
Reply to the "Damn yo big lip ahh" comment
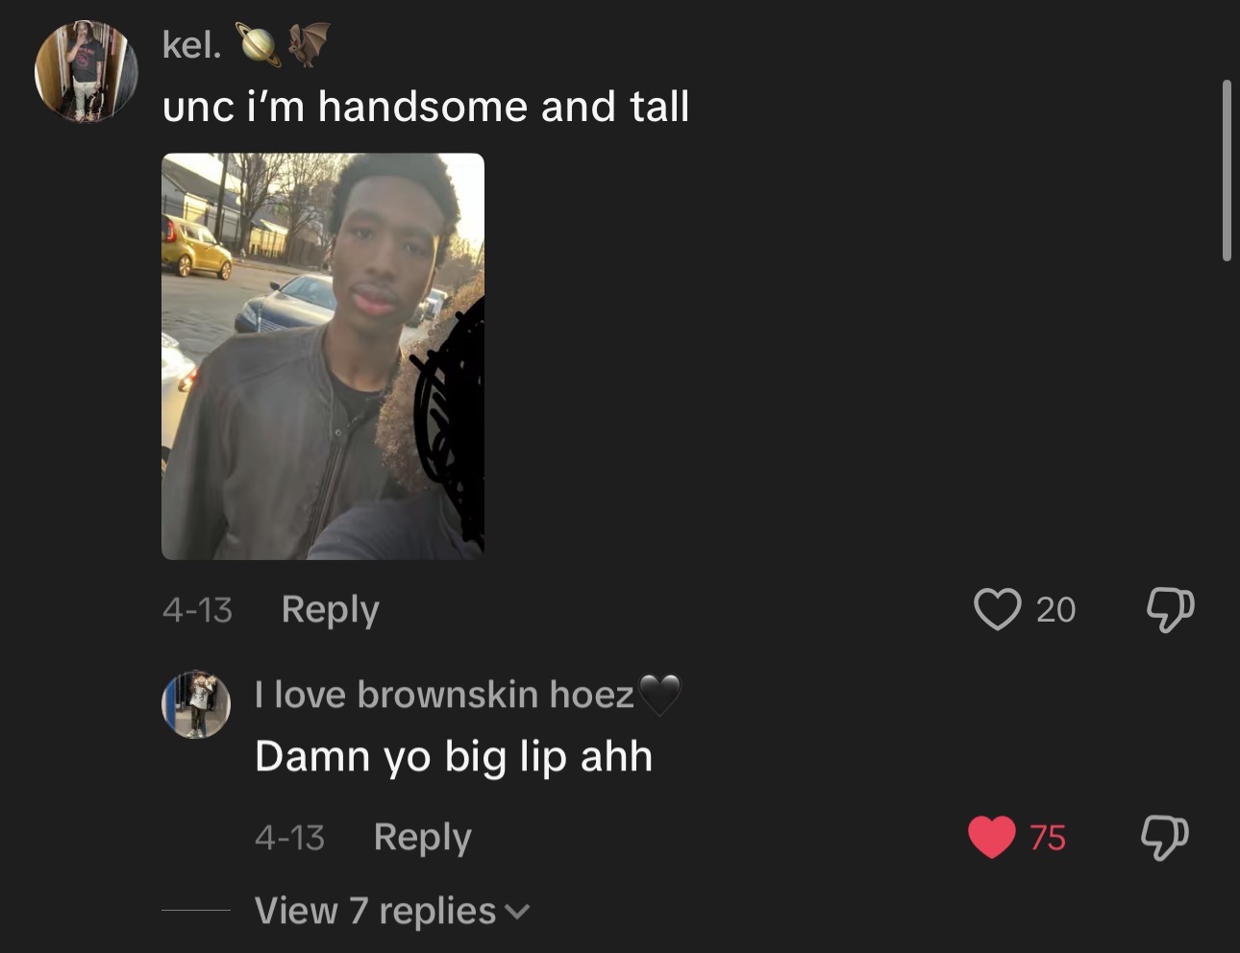tap(422, 837)
